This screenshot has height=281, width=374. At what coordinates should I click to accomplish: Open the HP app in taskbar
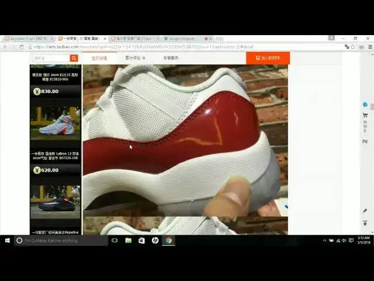(x=155, y=240)
